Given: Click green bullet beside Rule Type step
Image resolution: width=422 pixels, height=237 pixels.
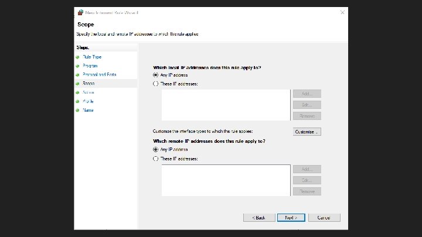Looking at the screenshot, I should click(x=77, y=57).
